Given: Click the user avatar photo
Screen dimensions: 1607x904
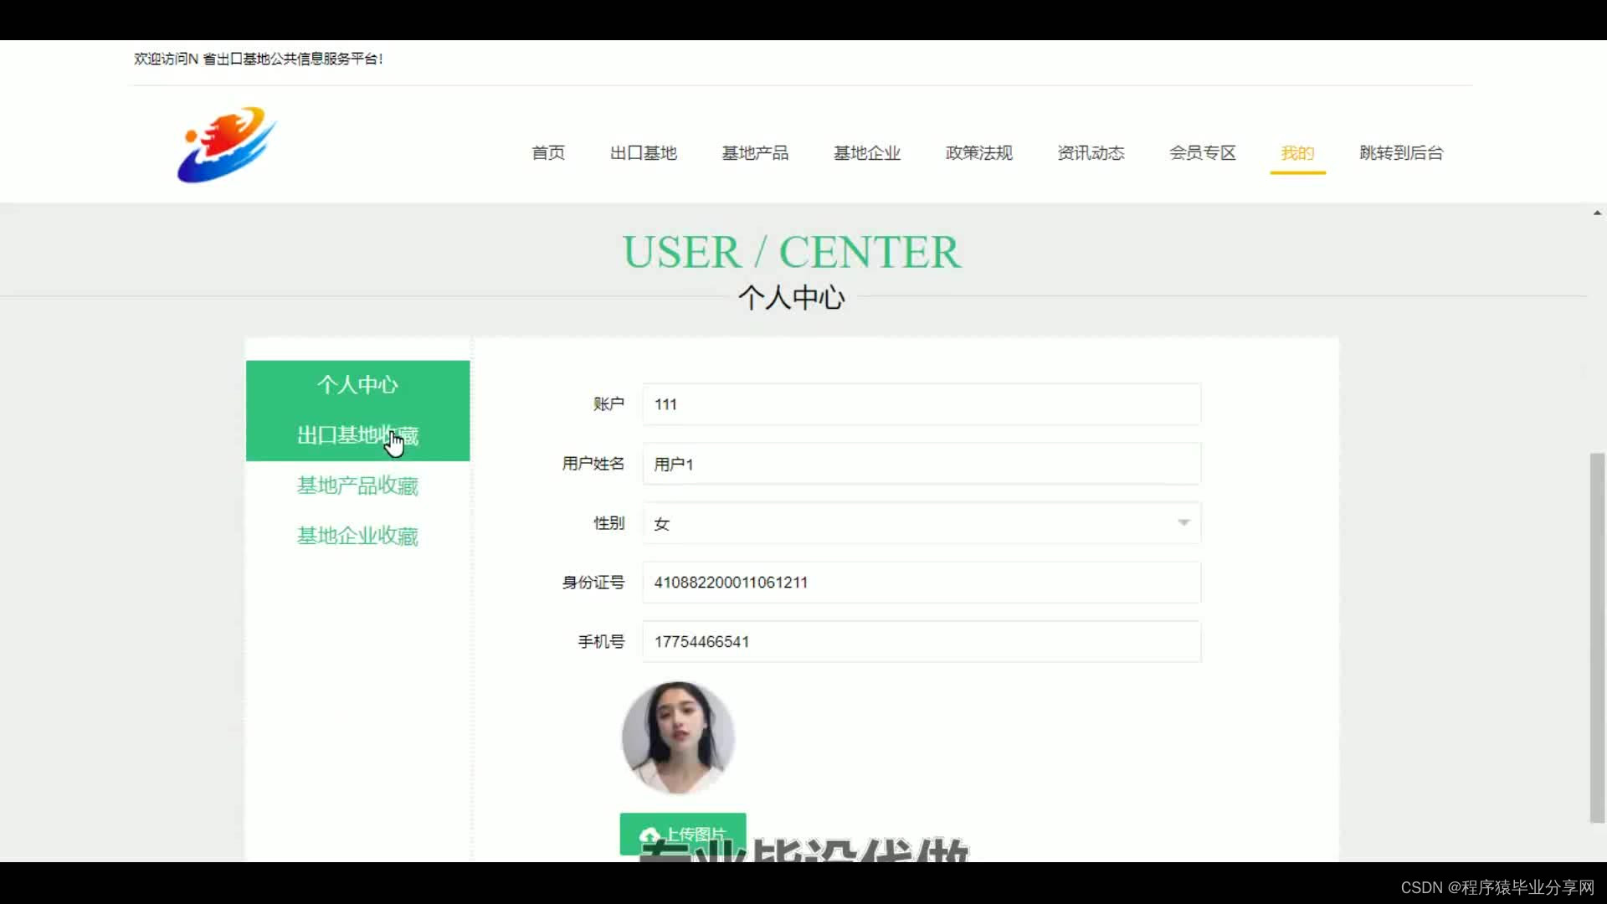Looking at the screenshot, I should point(678,737).
